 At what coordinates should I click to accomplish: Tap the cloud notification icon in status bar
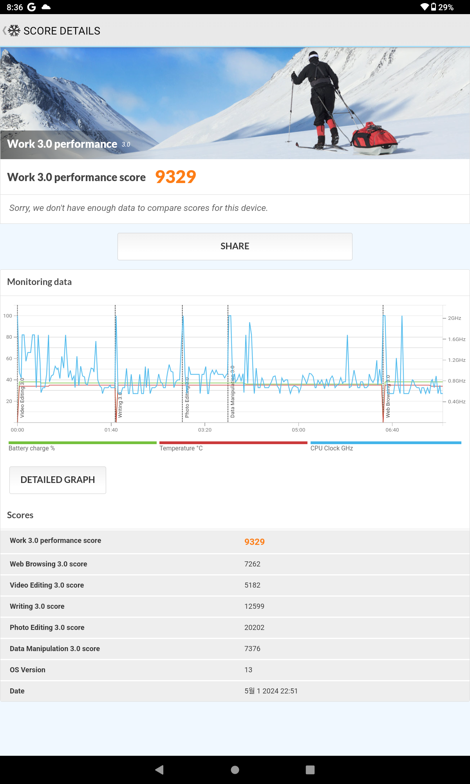(x=46, y=7)
